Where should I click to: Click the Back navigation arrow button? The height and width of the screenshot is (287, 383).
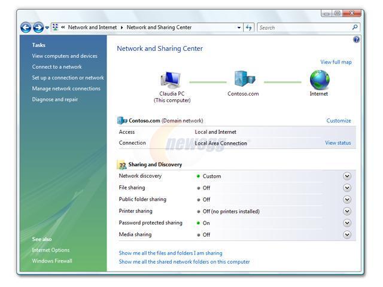coord(26,28)
